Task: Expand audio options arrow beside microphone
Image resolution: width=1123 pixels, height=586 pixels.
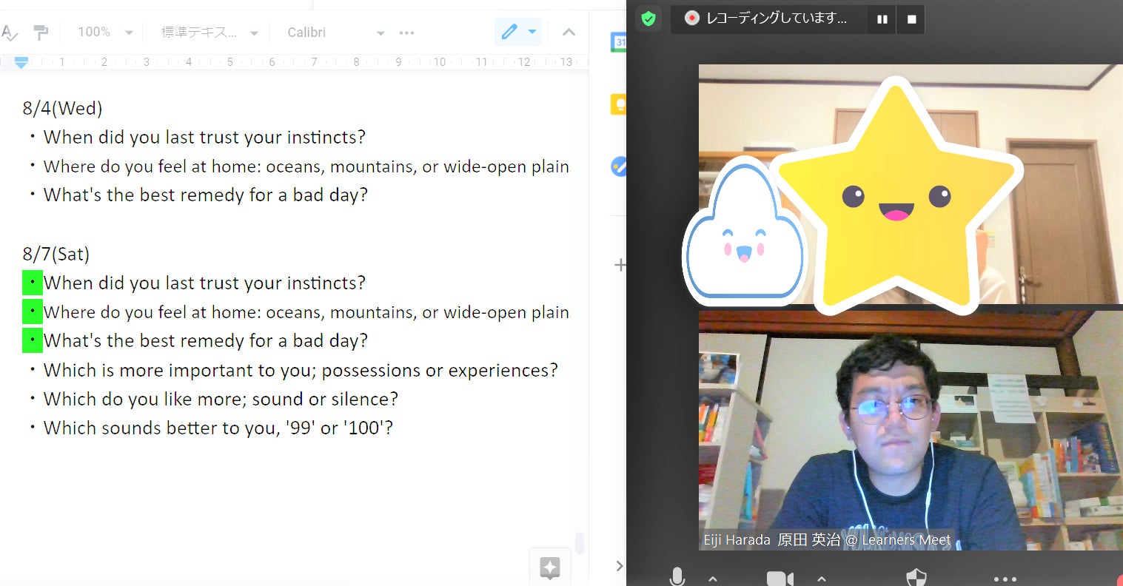Action: pos(713,579)
